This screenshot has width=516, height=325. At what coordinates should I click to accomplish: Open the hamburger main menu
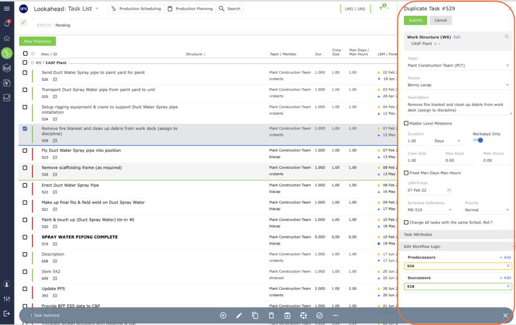[7, 8]
